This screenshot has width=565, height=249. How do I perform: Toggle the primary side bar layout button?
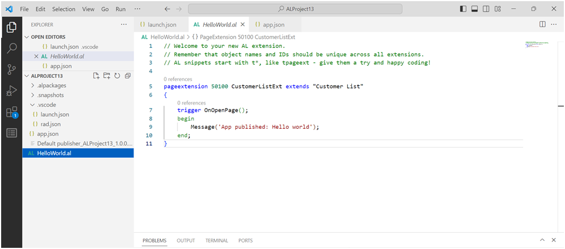[x=463, y=9]
